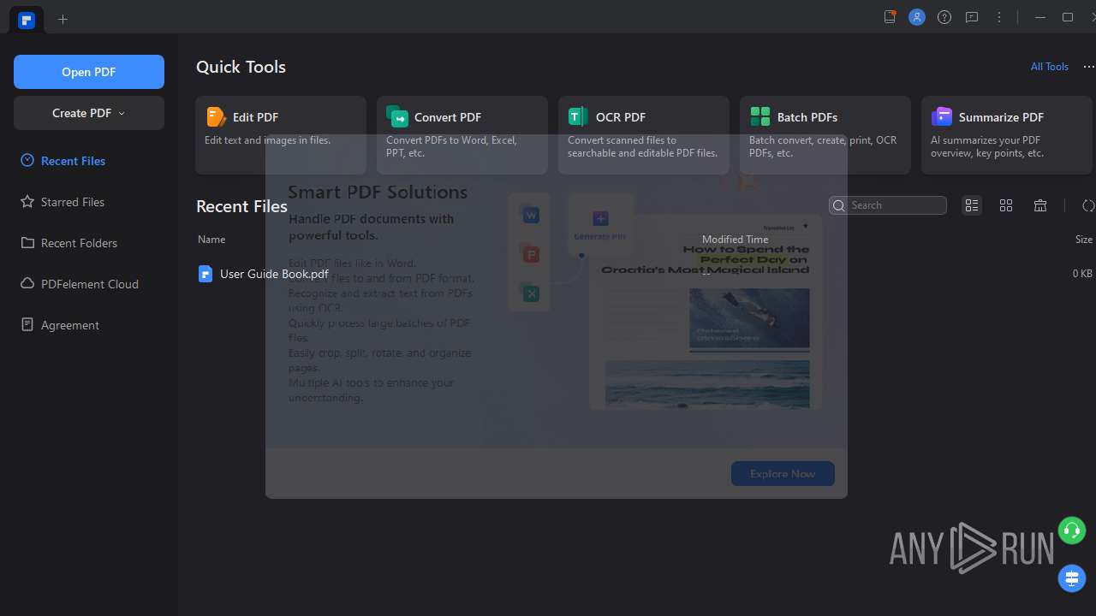The height and width of the screenshot is (616, 1096).
Task: Open the green support headset button
Action: point(1071,530)
